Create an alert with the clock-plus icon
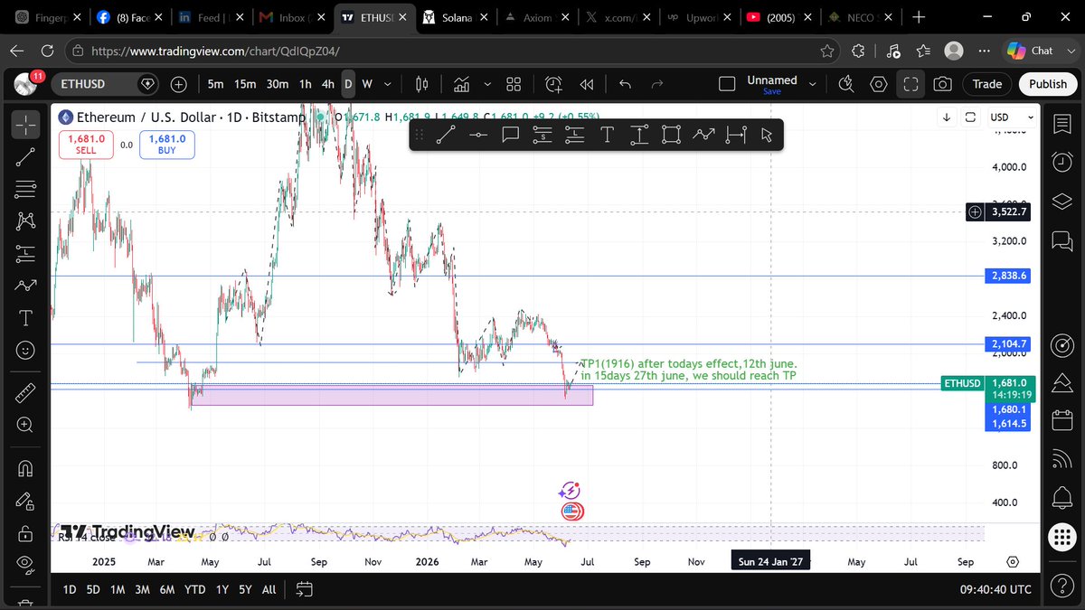This screenshot has width=1085, height=610. 553,84
